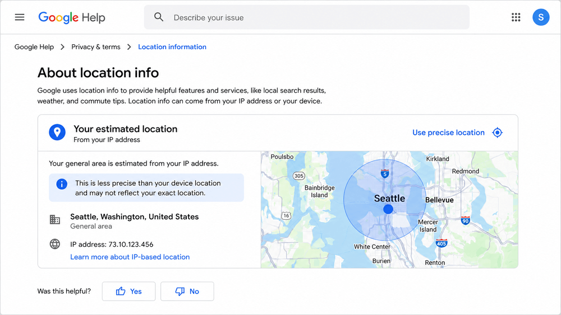This screenshot has height=315, width=561.
Task: Click chevron after Google Help breadcrumb
Action: point(63,47)
